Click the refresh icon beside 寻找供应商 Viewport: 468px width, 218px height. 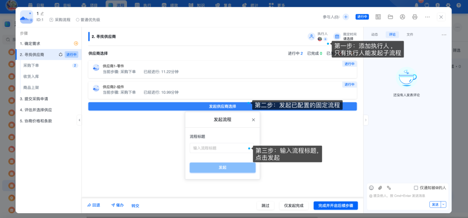(61, 55)
